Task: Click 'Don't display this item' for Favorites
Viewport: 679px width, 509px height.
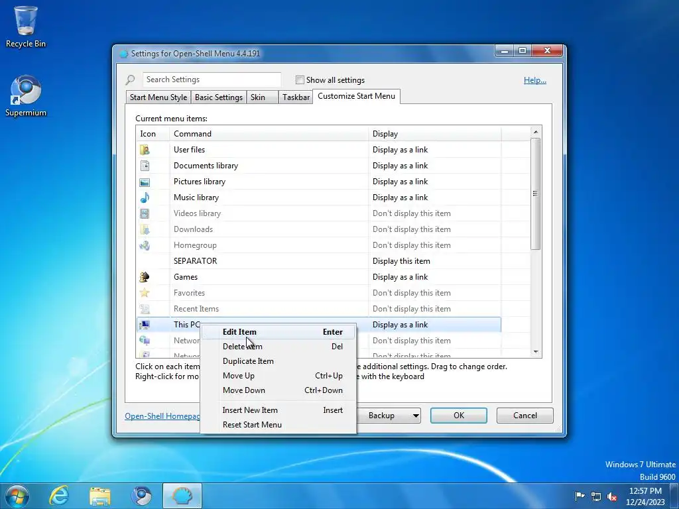Action: [x=411, y=293]
